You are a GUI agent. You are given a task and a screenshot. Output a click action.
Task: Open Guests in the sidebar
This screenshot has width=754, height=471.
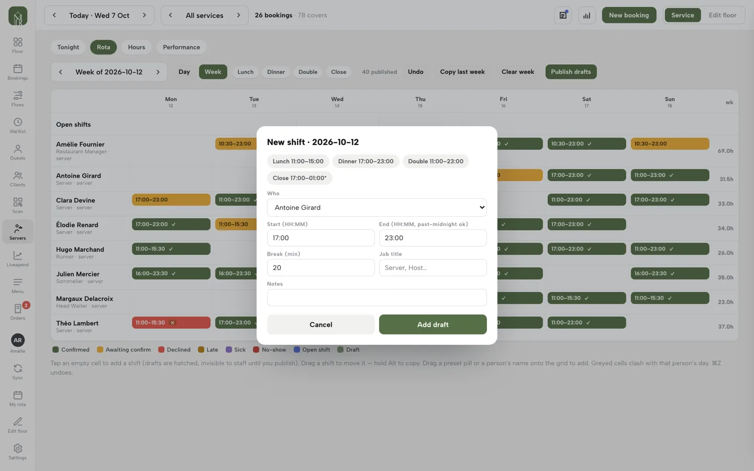click(x=18, y=152)
